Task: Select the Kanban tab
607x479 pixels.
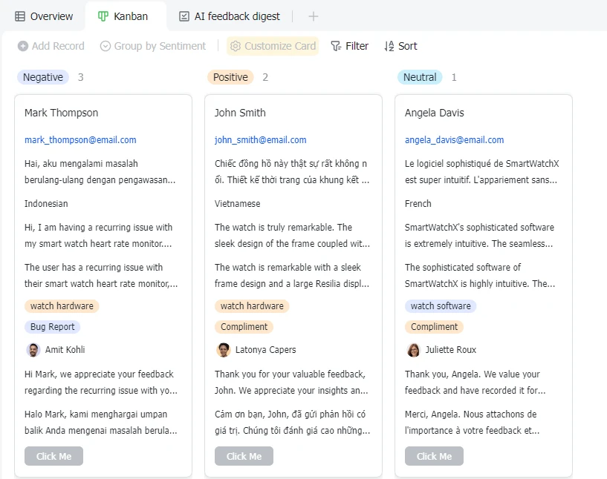Action: [x=123, y=16]
